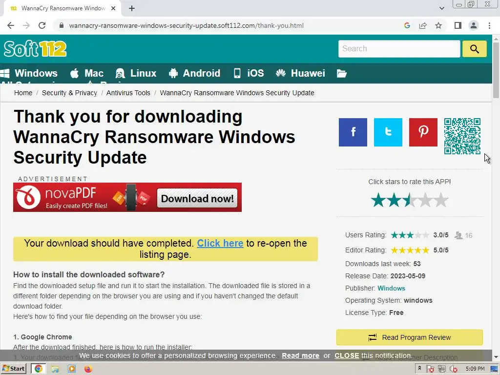Rate the app one star
Image resolution: width=500 pixels, height=375 pixels.
coord(378,200)
